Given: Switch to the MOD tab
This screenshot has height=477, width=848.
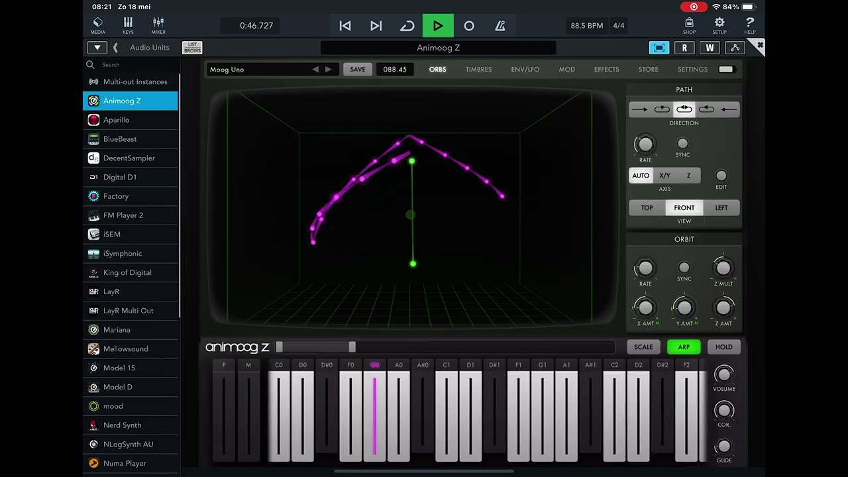Looking at the screenshot, I should point(567,70).
